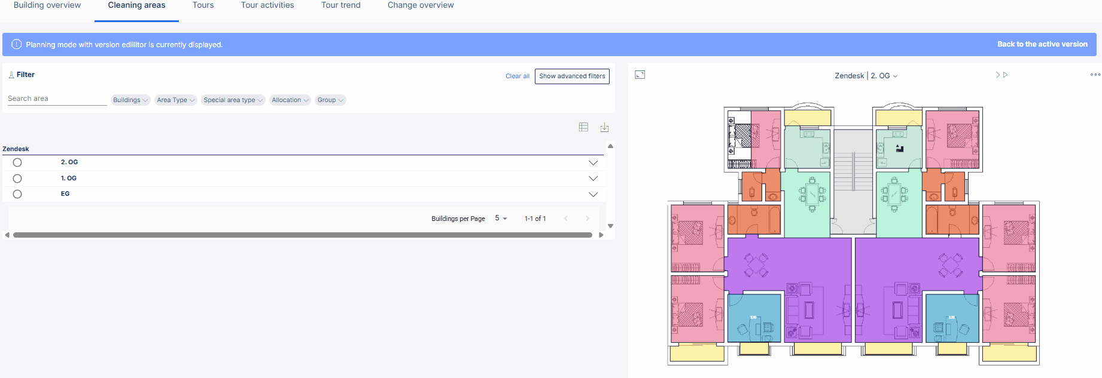Open the Tour activities tab
The width and height of the screenshot is (1102, 378).
point(267,5)
